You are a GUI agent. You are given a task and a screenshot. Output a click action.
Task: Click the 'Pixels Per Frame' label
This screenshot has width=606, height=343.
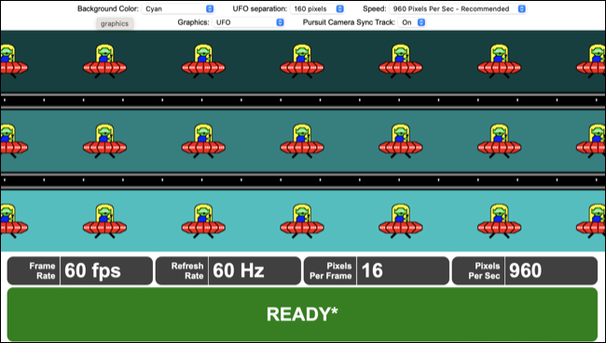coord(330,271)
